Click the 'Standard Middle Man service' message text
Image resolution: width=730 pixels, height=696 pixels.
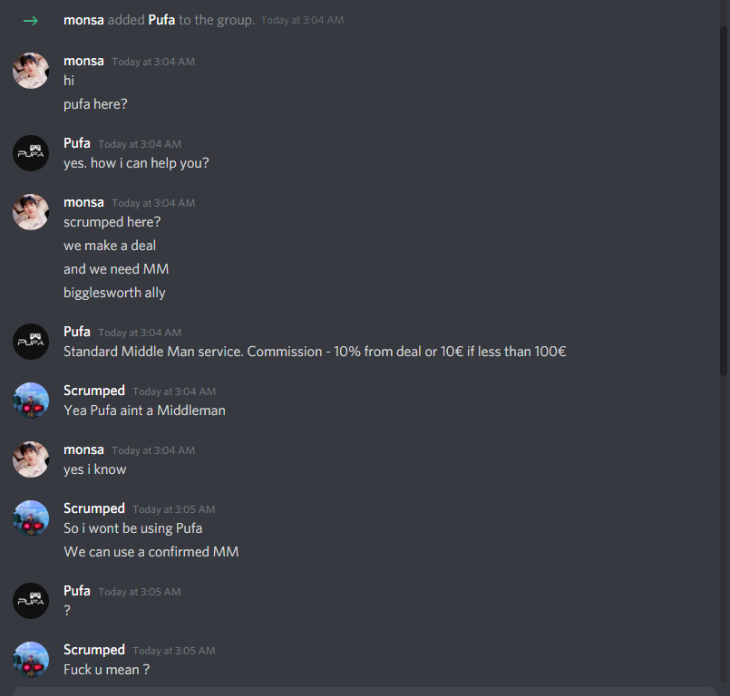pyautogui.click(x=315, y=352)
